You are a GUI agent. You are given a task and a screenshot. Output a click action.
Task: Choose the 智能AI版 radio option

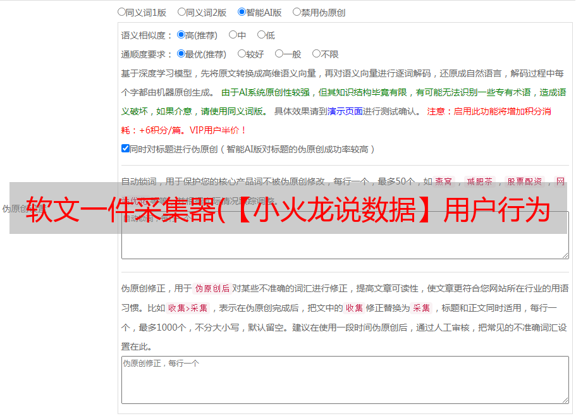(242, 12)
